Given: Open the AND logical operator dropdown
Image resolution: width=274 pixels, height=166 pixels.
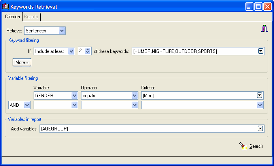Looking at the screenshot, I should 27,105.
